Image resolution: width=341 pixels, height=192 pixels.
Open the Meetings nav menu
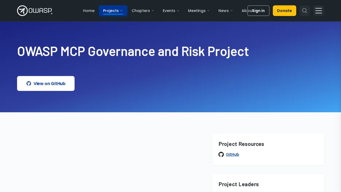coord(199,11)
